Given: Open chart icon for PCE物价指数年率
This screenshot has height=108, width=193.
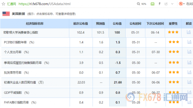Looking at the screenshot, I should pyautogui.click(x=189, y=42).
